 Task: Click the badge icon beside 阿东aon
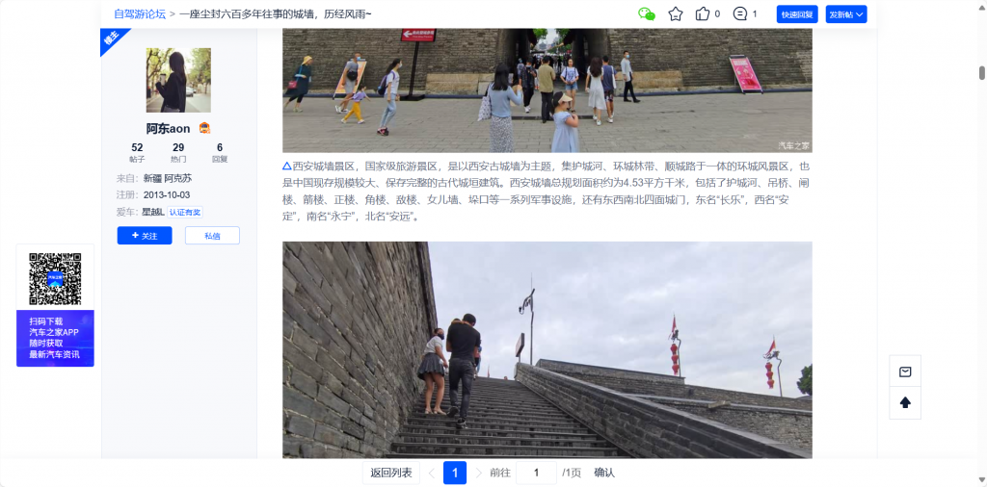coord(204,128)
